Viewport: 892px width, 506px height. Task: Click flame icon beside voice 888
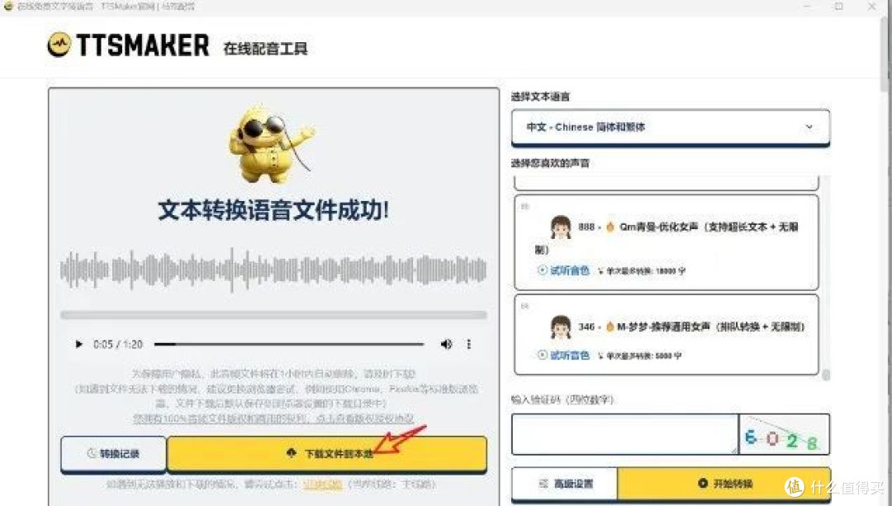pyautogui.click(x=610, y=227)
